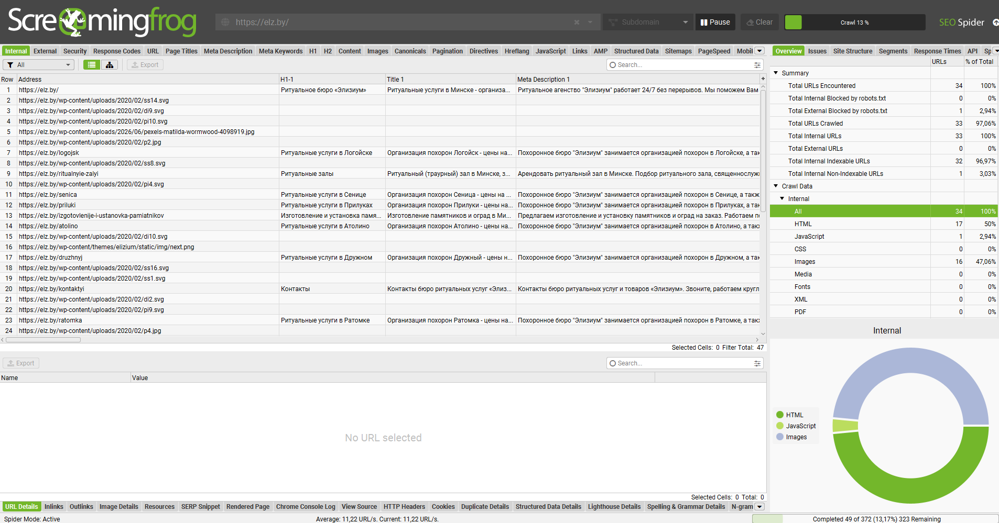Open search options in lower Search box
Screen dimensions: 999x523
coord(757,363)
